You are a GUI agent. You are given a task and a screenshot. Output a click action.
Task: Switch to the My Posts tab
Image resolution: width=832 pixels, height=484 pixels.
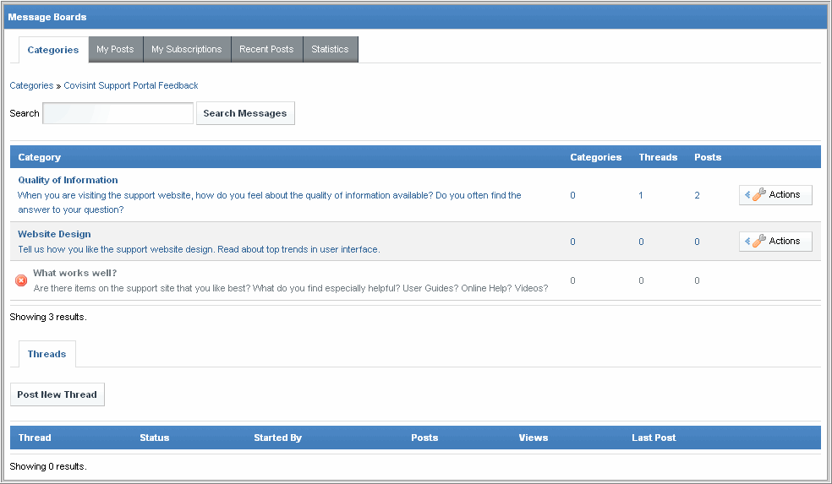click(115, 50)
